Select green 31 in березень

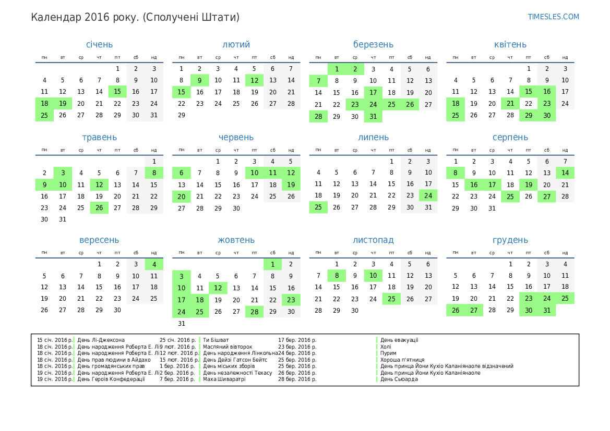[x=373, y=116]
